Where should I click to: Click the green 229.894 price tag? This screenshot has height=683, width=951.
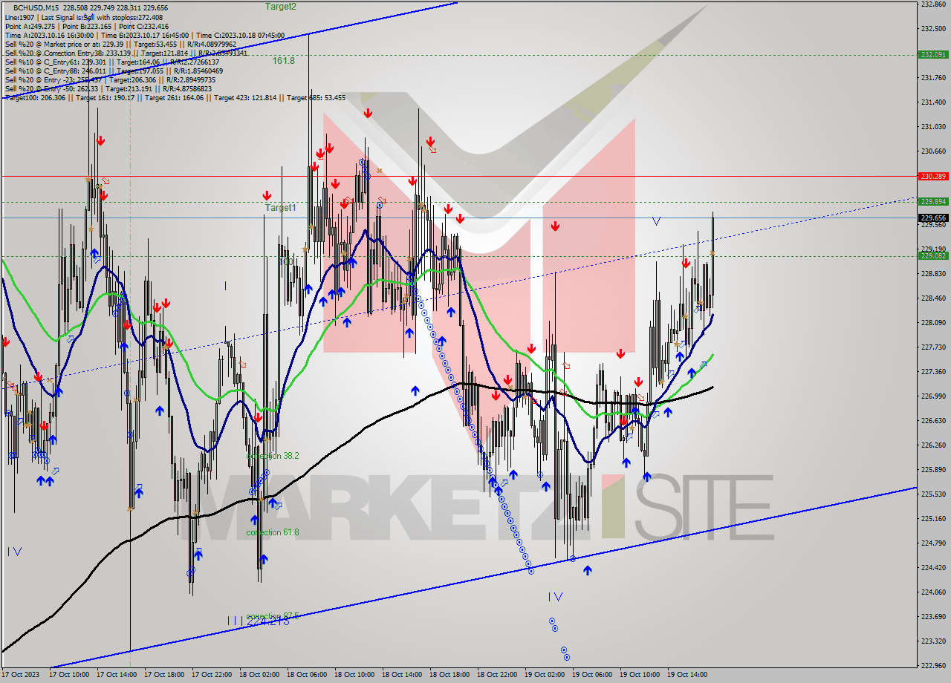(933, 202)
